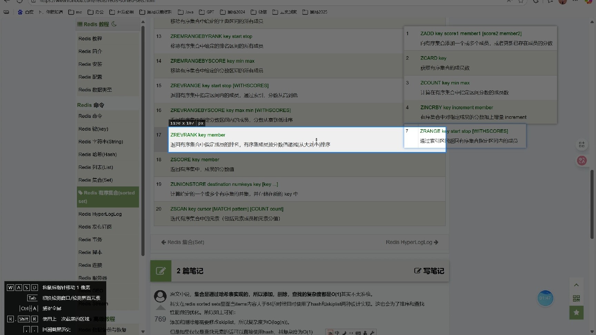
Task: Open Redis 列表(List) sidebar link
Action: pos(96,167)
